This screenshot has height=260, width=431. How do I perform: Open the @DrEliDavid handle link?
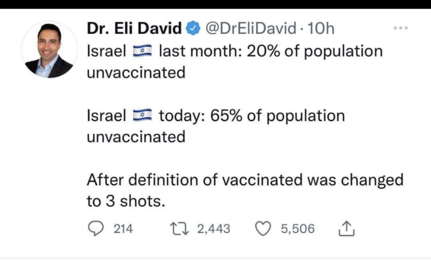[x=251, y=28]
